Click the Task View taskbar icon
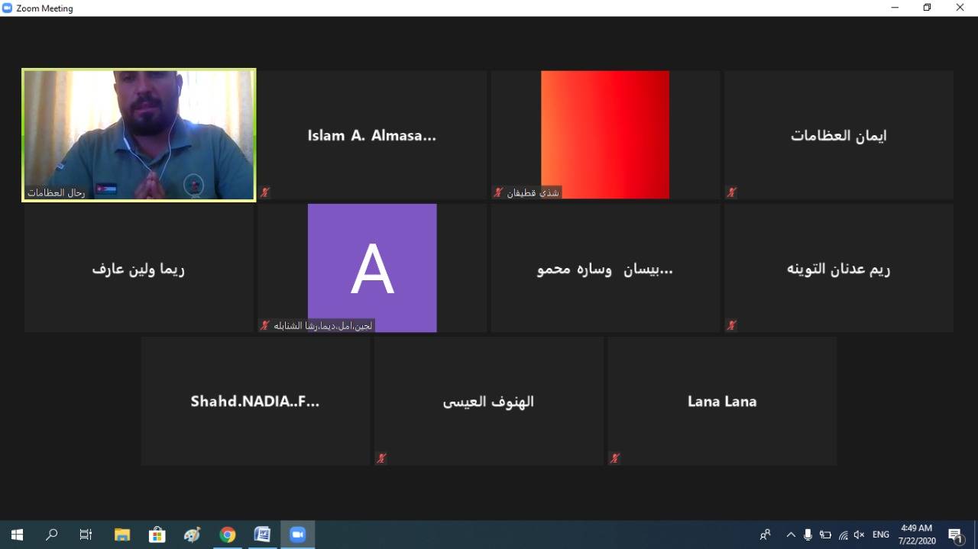 (86, 534)
